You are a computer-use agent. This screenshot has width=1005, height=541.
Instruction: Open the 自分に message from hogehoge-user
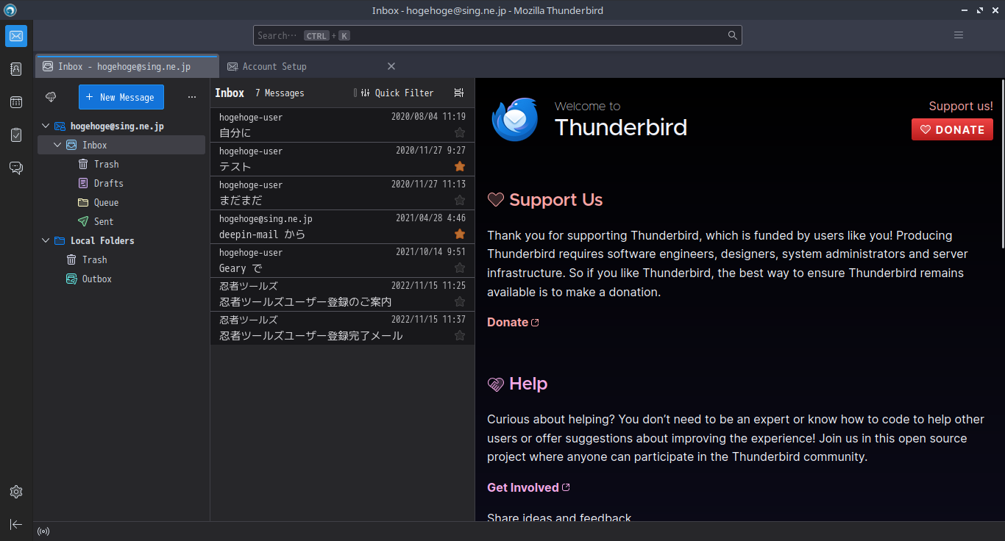(342, 126)
